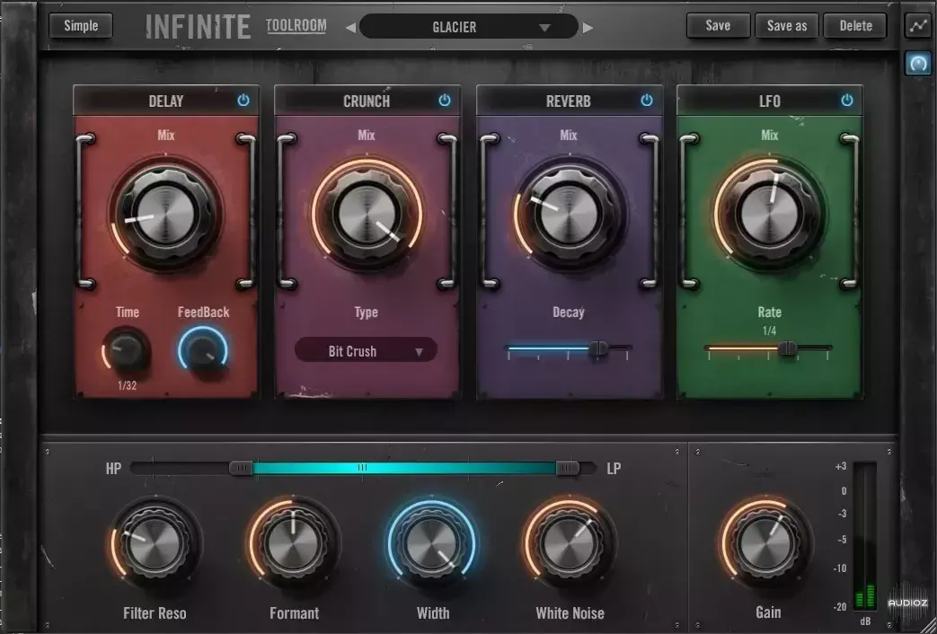The width and height of the screenshot is (937, 634).
Task: Click the blue knob view icon
Action: (x=916, y=66)
